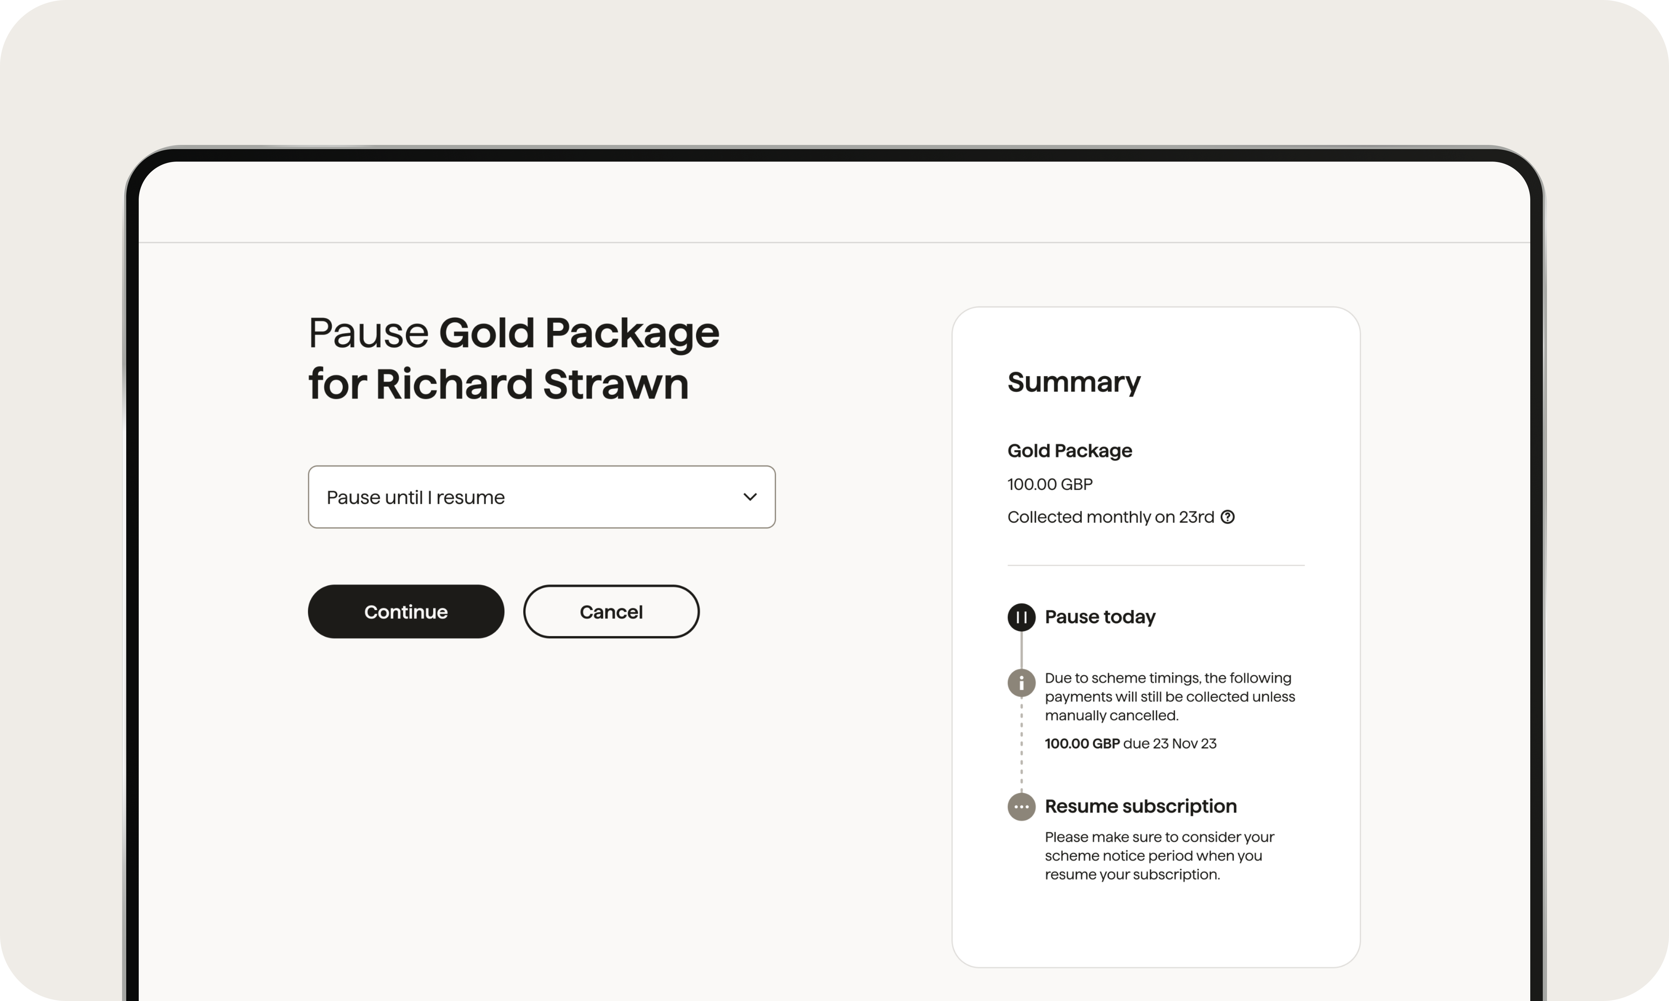Screen dimensions: 1669x1001
Task: Click the dotted timeline connector above Resume subscription
Action: click(x=1021, y=749)
